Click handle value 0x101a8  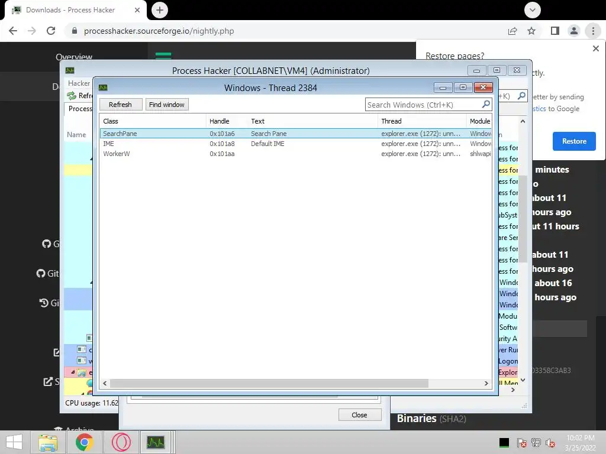tap(223, 144)
